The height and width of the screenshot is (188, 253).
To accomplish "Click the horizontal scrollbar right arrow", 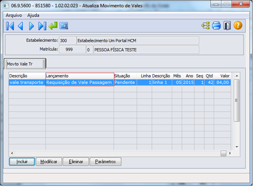I will [230, 153].
